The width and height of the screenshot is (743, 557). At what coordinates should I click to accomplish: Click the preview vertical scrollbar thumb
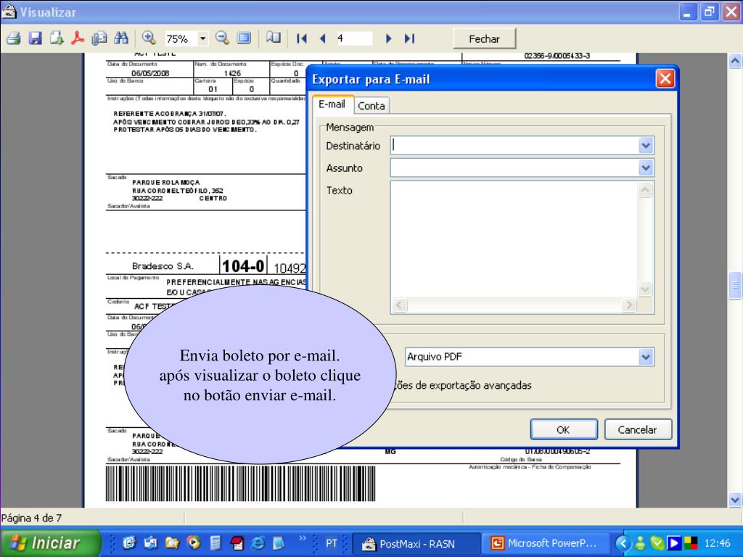coord(735,285)
